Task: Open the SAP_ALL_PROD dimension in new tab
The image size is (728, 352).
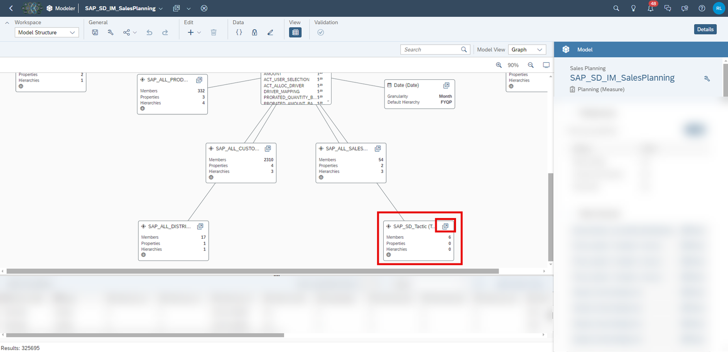Action: tap(199, 80)
